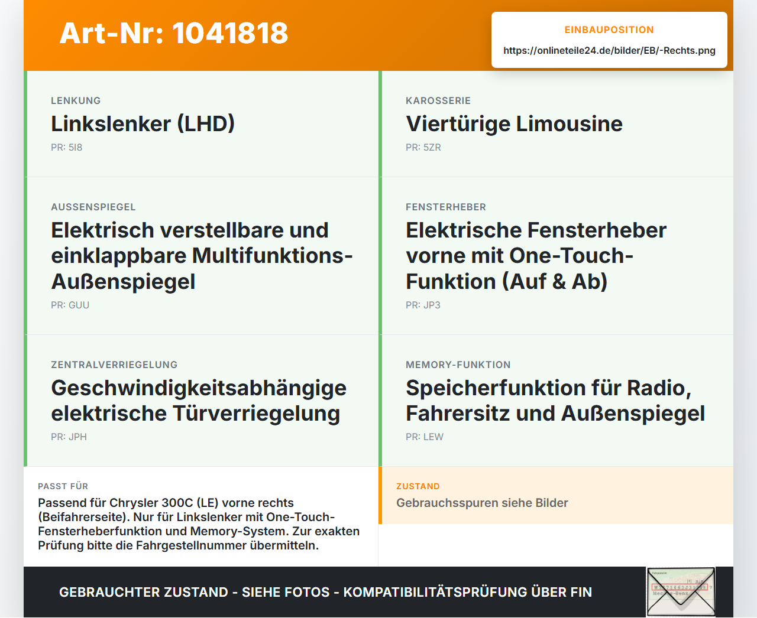Open the vehicle data sticker thumbnail
757x618 pixels.
point(681,592)
